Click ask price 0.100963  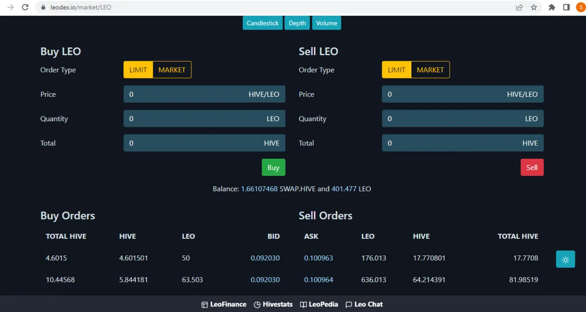[x=319, y=258]
